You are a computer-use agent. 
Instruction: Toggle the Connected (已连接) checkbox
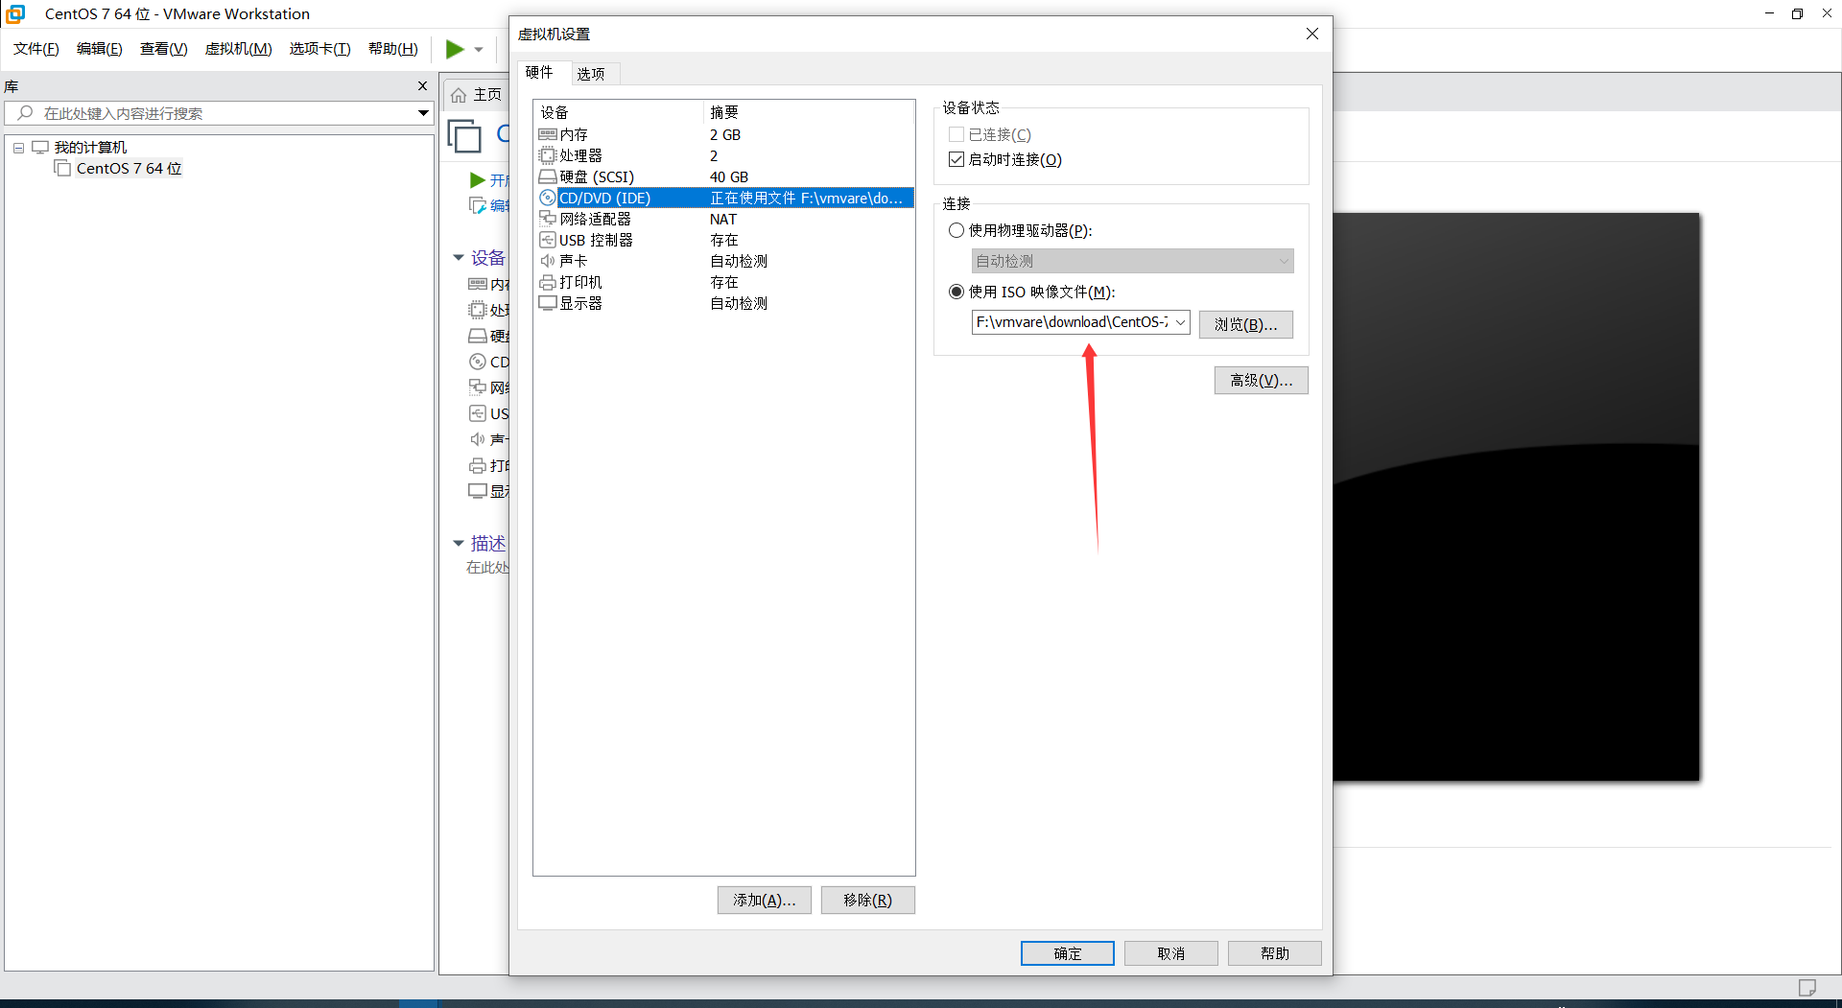click(x=956, y=134)
